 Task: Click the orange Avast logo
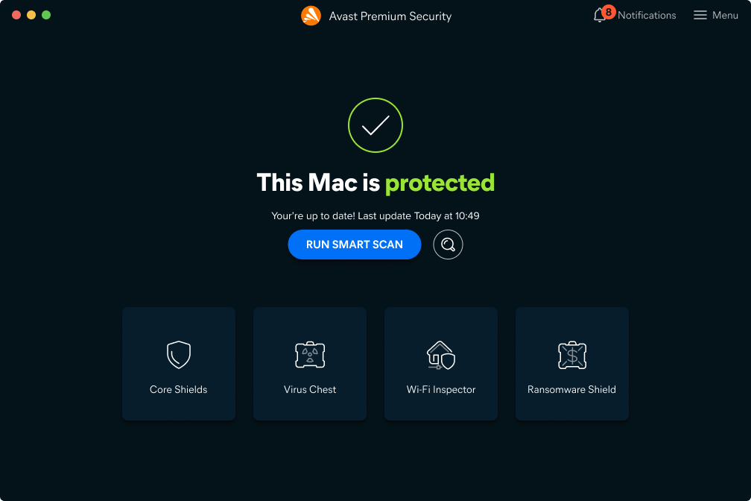tap(311, 16)
